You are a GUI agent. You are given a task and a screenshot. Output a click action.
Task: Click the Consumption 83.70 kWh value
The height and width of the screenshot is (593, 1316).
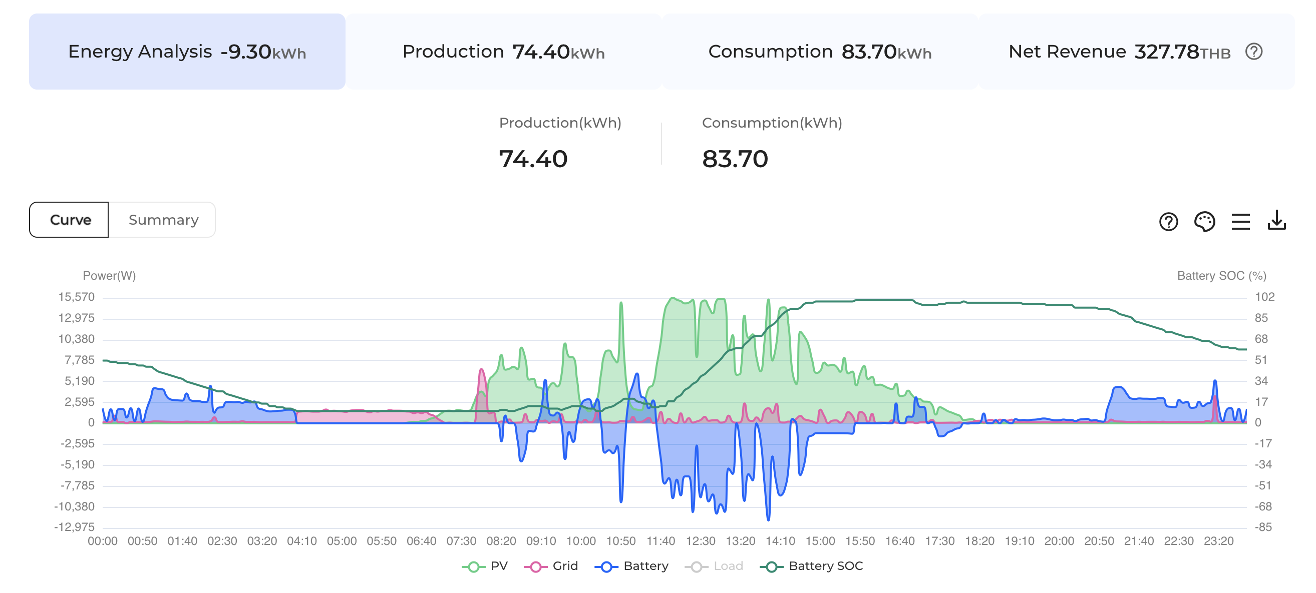coord(735,159)
